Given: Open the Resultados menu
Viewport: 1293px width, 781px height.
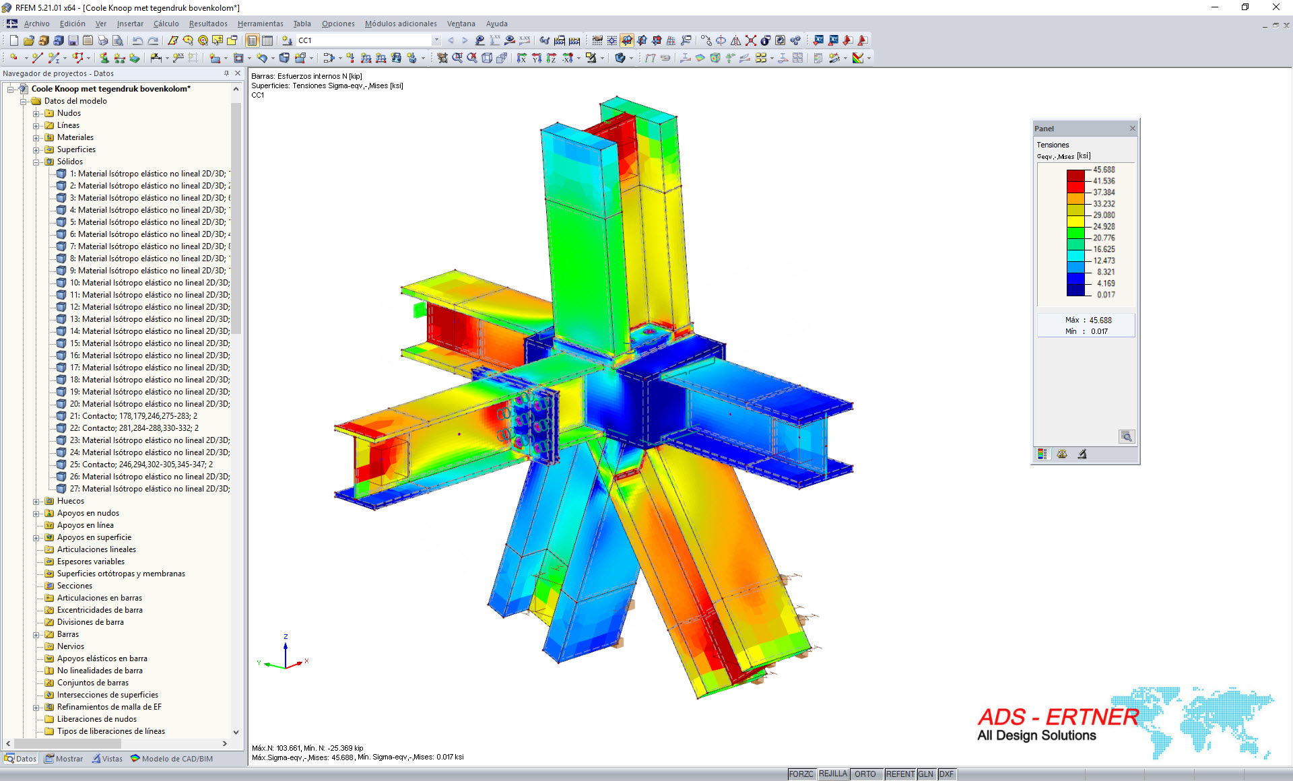Looking at the screenshot, I should pos(207,24).
